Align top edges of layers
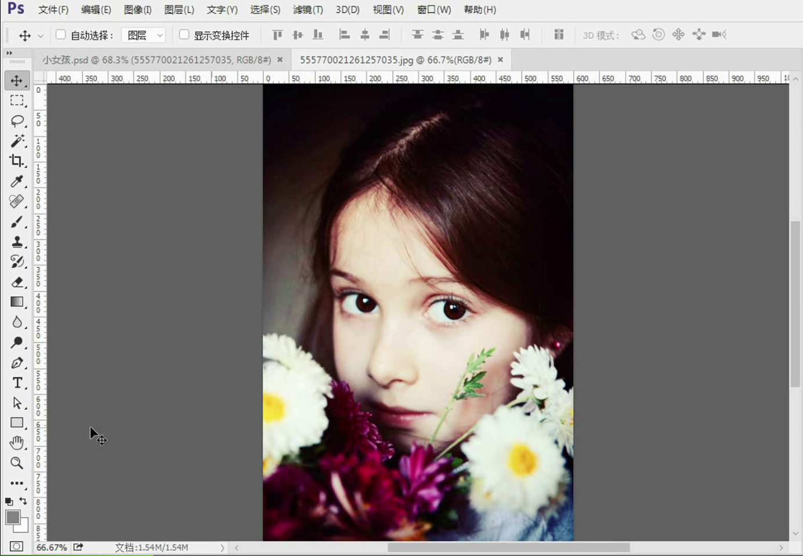Screen dimensions: 803x556 277,35
